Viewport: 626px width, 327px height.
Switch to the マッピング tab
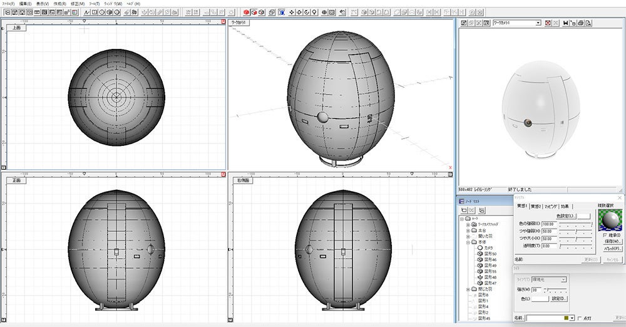(x=551, y=206)
